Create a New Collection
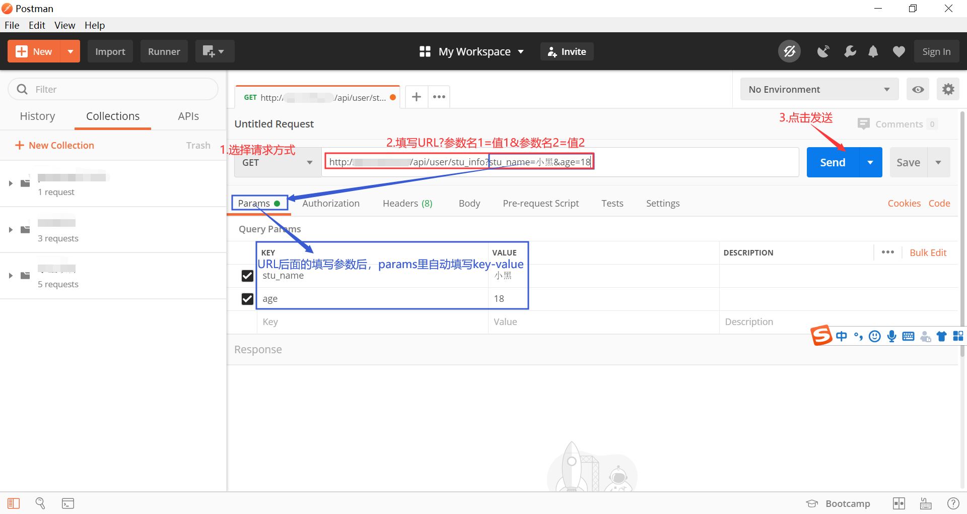This screenshot has width=967, height=514. pos(54,145)
